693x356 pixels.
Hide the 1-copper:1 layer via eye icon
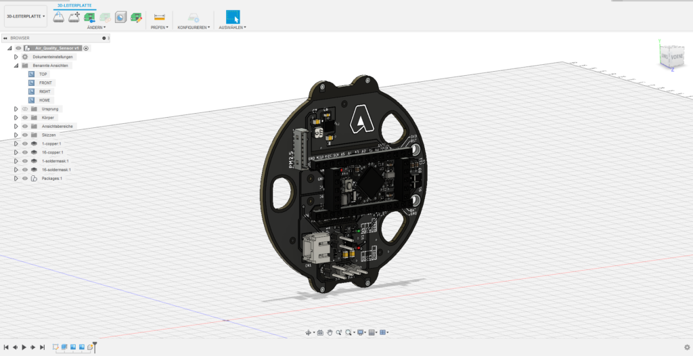coord(25,144)
